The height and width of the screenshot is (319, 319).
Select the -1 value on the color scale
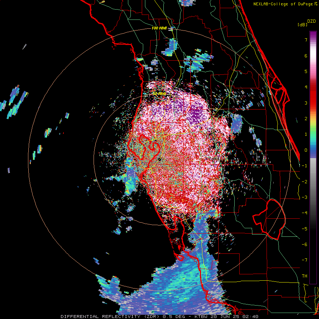304,166
